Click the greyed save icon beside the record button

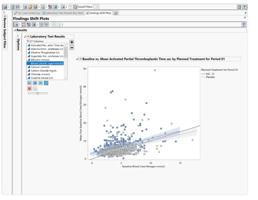35,89
